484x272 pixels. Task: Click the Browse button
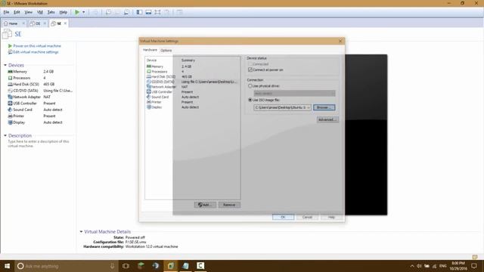pyautogui.click(x=324, y=107)
